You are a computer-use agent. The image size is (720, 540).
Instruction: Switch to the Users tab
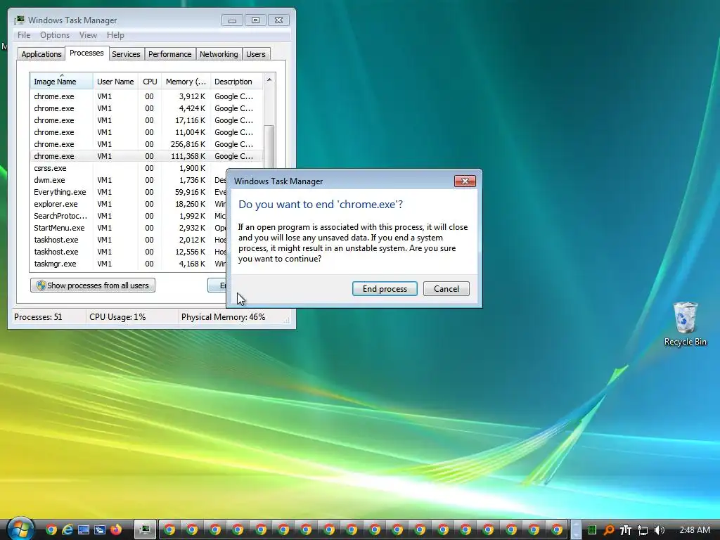click(x=255, y=54)
